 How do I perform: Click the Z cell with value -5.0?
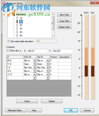click(x=15, y=71)
